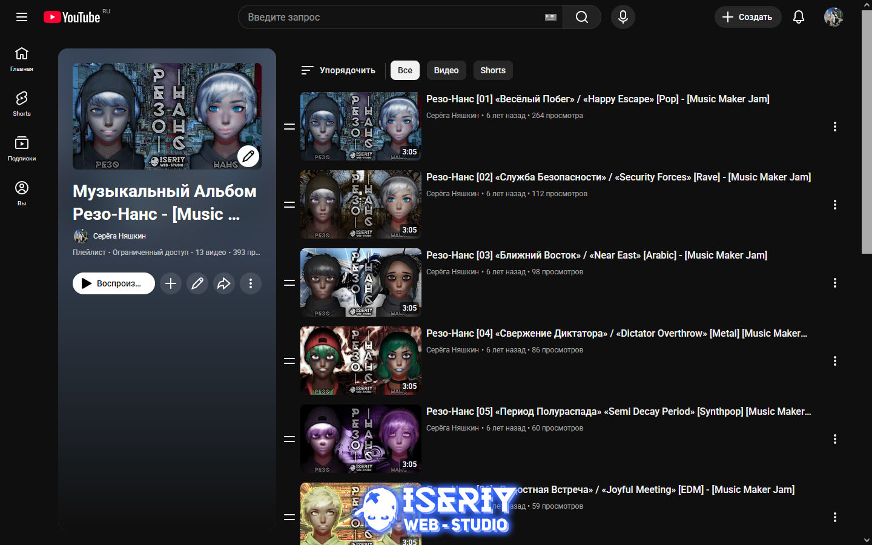Click the search magnifier button
872x545 pixels.
coord(581,17)
